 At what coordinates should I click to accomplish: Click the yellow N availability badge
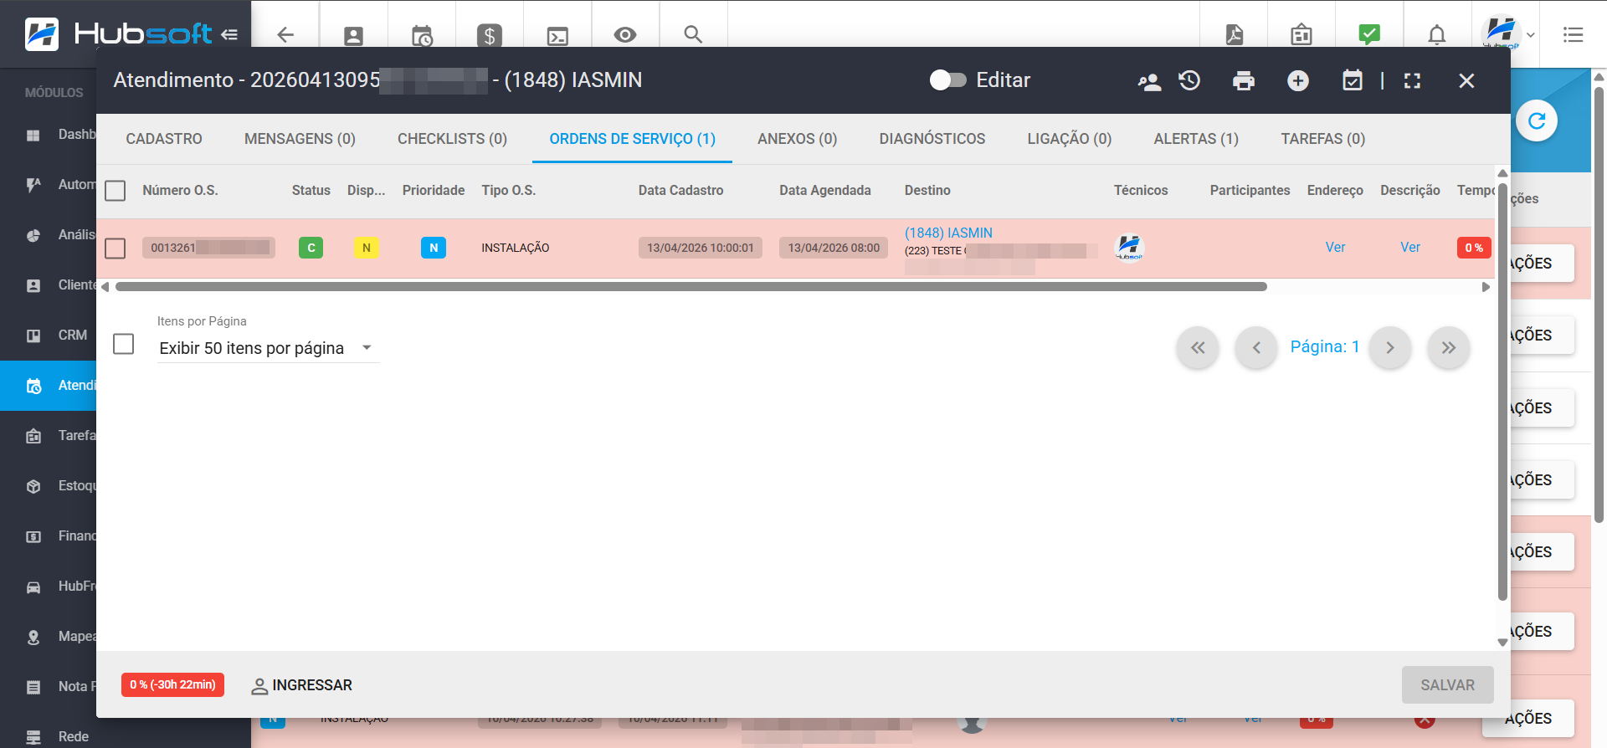[x=367, y=248]
